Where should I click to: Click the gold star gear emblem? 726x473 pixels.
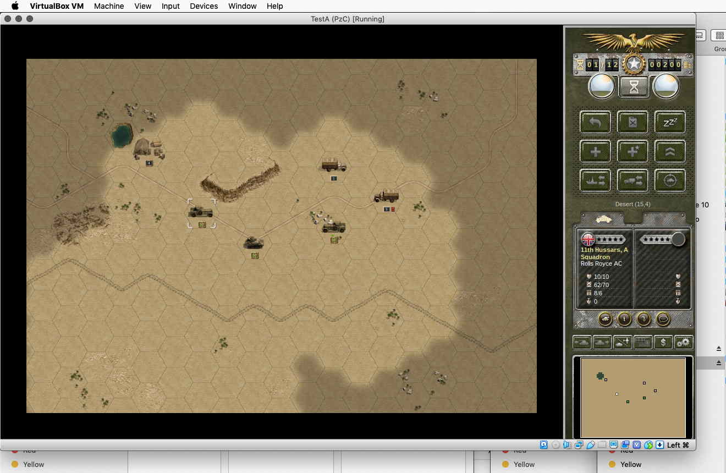point(634,64)
